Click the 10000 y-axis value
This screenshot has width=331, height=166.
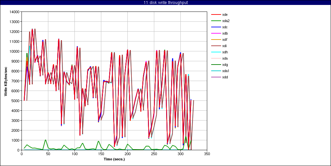point(15,51)
